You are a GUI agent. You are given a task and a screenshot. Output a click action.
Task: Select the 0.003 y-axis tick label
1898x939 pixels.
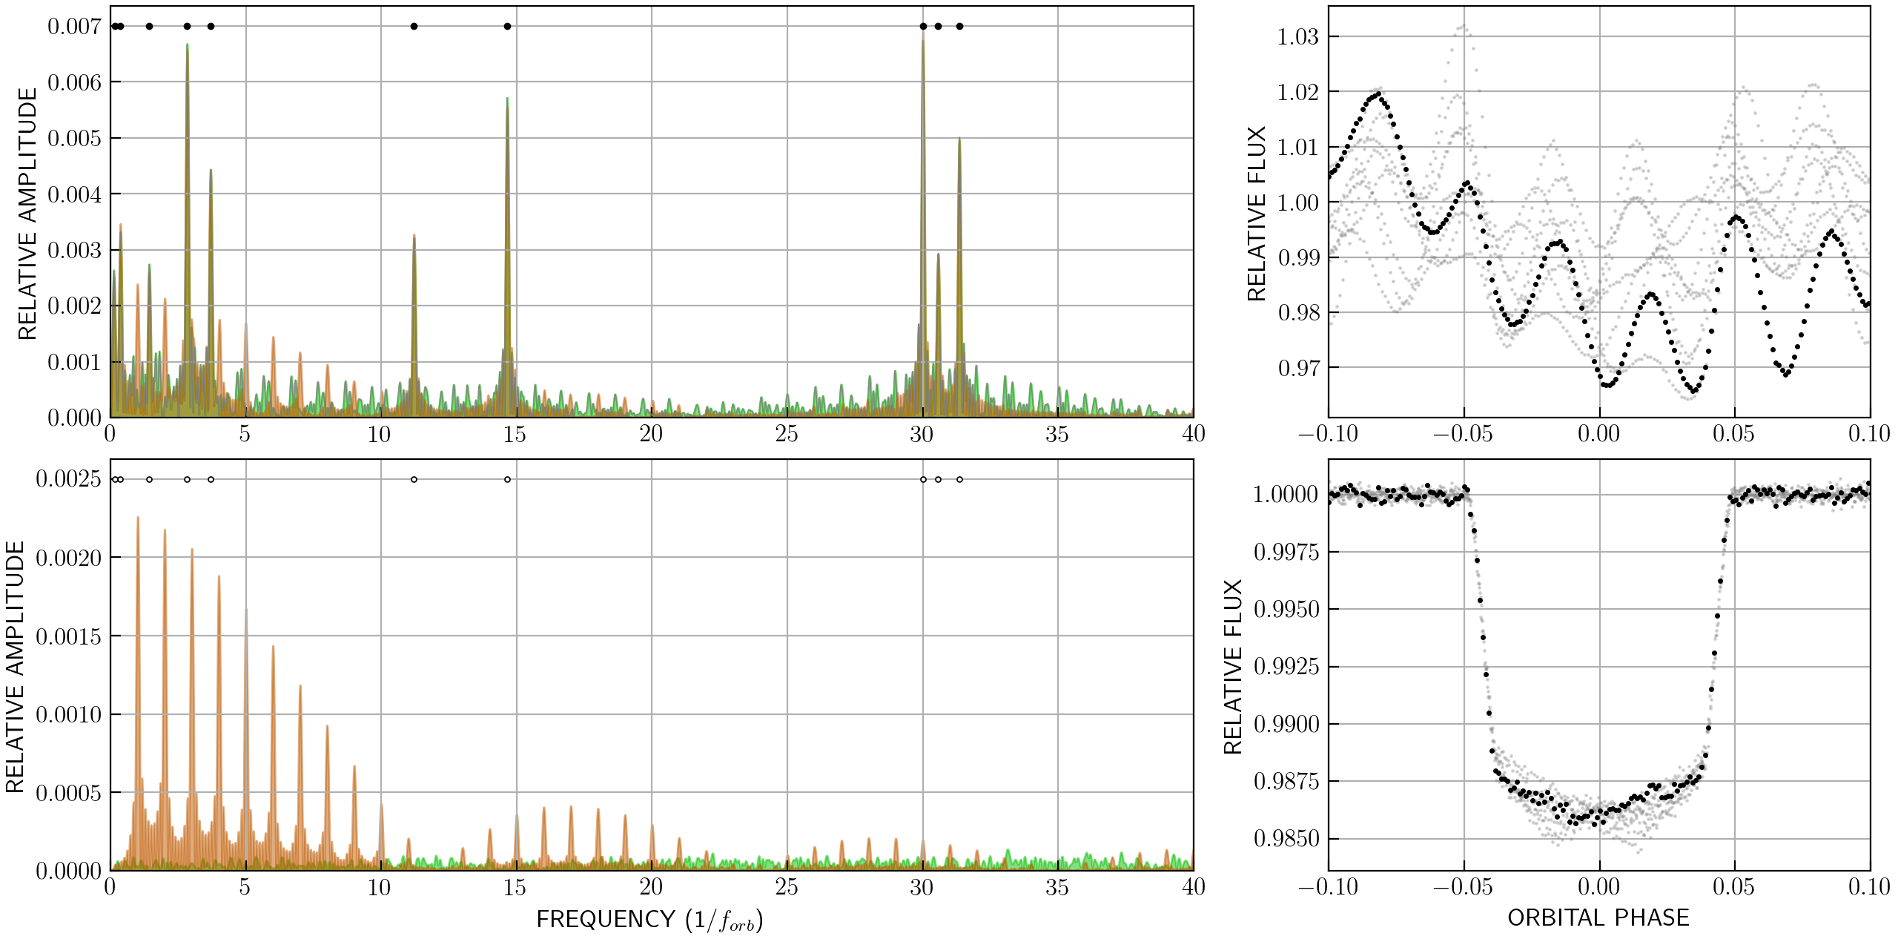click(74, 250)
